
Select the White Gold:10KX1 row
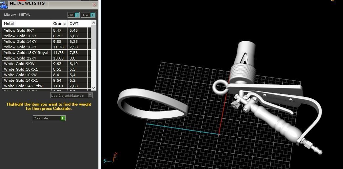pos(46,69)
